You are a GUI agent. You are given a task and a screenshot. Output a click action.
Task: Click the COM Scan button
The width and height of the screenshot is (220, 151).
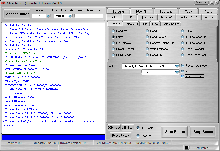[x=114, y=128]
